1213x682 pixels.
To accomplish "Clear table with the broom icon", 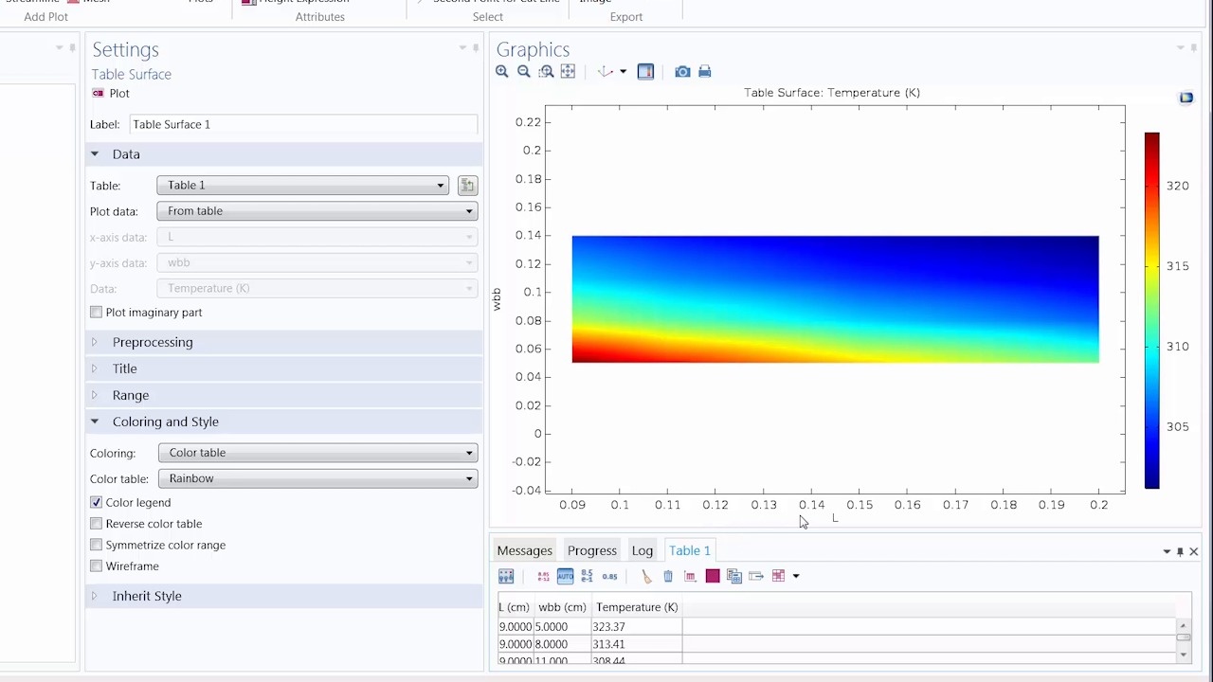I will pyautogui.click(x=646, y=576).
